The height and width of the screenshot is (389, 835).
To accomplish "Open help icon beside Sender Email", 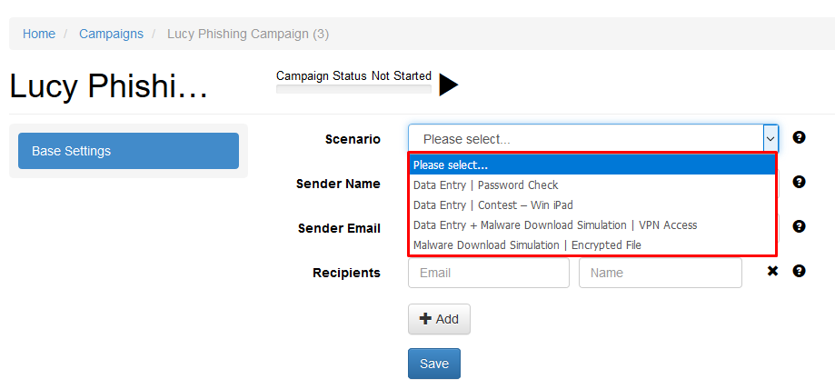I will [x=799, y=226].
